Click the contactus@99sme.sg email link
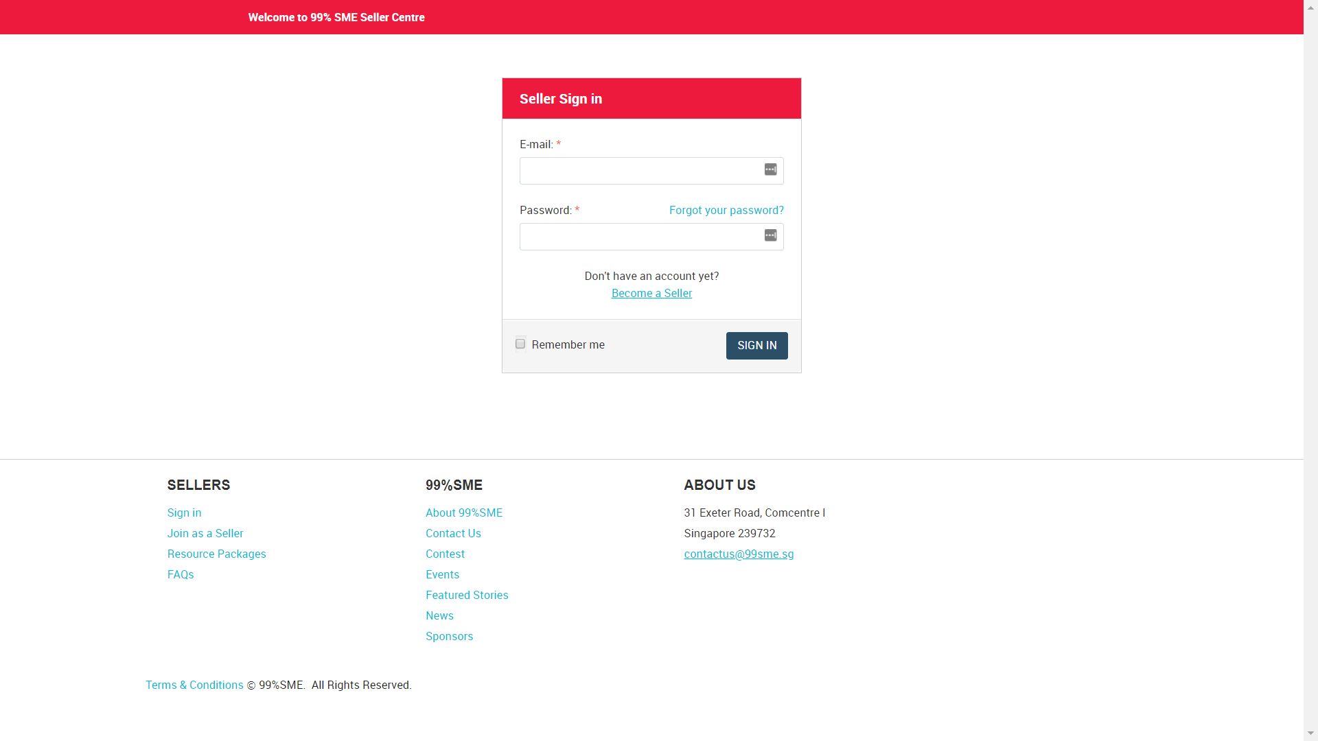The image size is (1318, 741). point(739,554)
